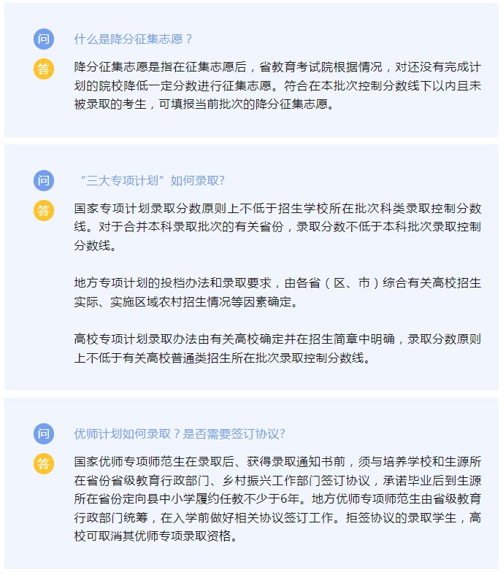Click the paragraph starting 国家优师专项师范生在录取后

coord(277,498)
